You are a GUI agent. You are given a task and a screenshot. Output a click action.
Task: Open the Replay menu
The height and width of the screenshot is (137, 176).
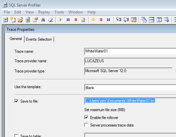44,12
